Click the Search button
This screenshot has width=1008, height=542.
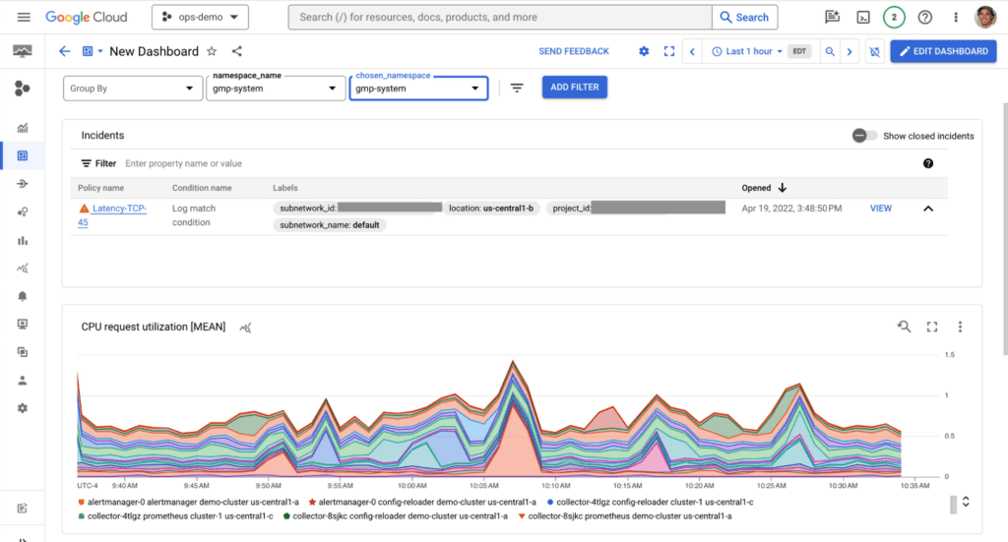pos(744,18)
